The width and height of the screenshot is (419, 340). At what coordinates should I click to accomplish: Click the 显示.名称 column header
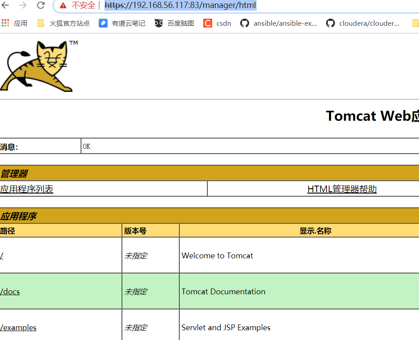point(315,231)
